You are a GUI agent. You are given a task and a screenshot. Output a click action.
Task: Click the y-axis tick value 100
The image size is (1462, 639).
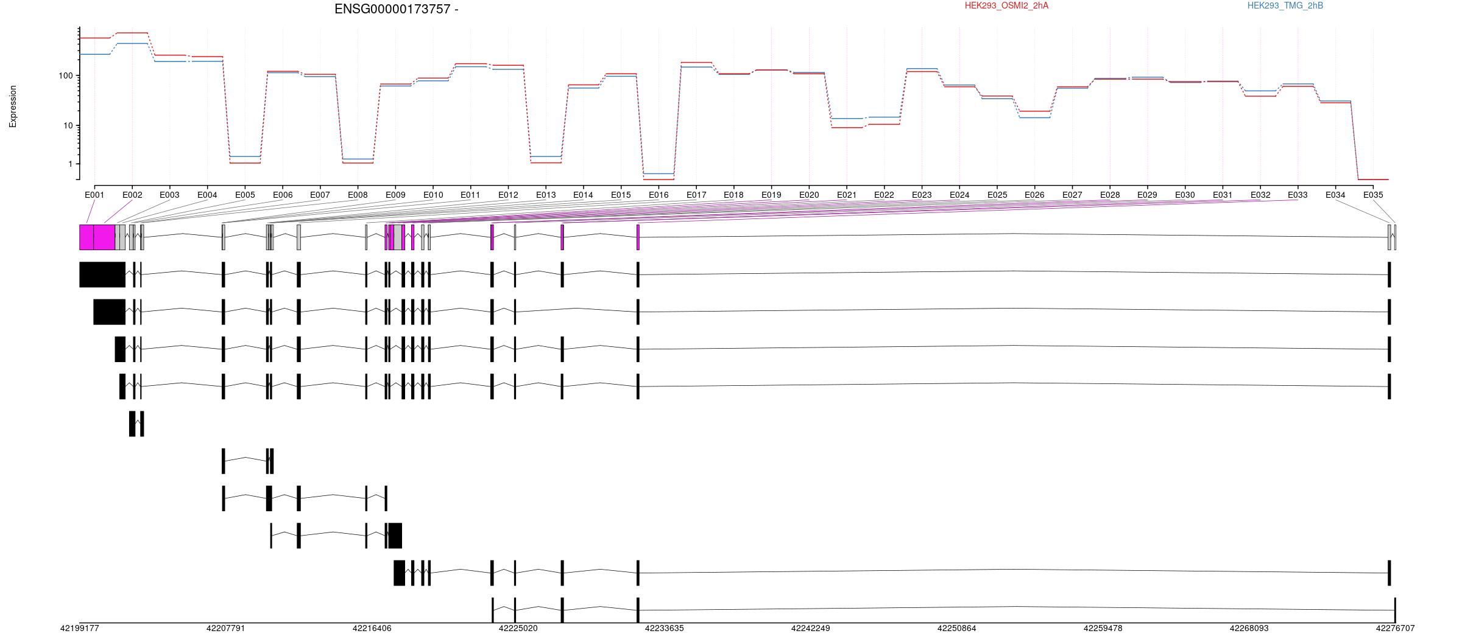pyautogui.click(x=65, y=76)
